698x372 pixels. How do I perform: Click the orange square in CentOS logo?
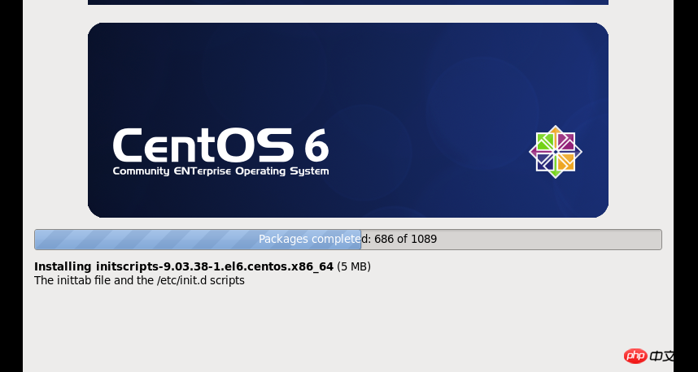(565, 161)
